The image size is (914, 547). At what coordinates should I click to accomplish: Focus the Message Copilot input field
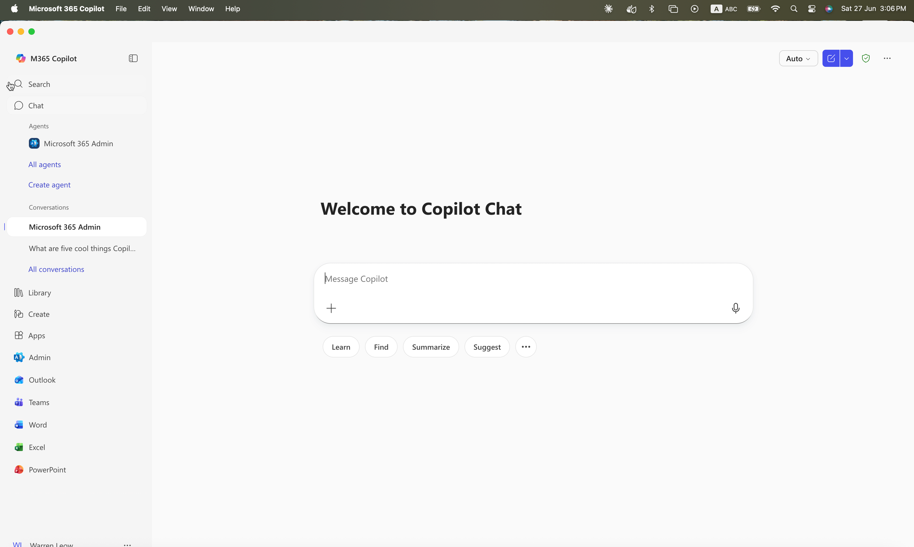point(533,279)
